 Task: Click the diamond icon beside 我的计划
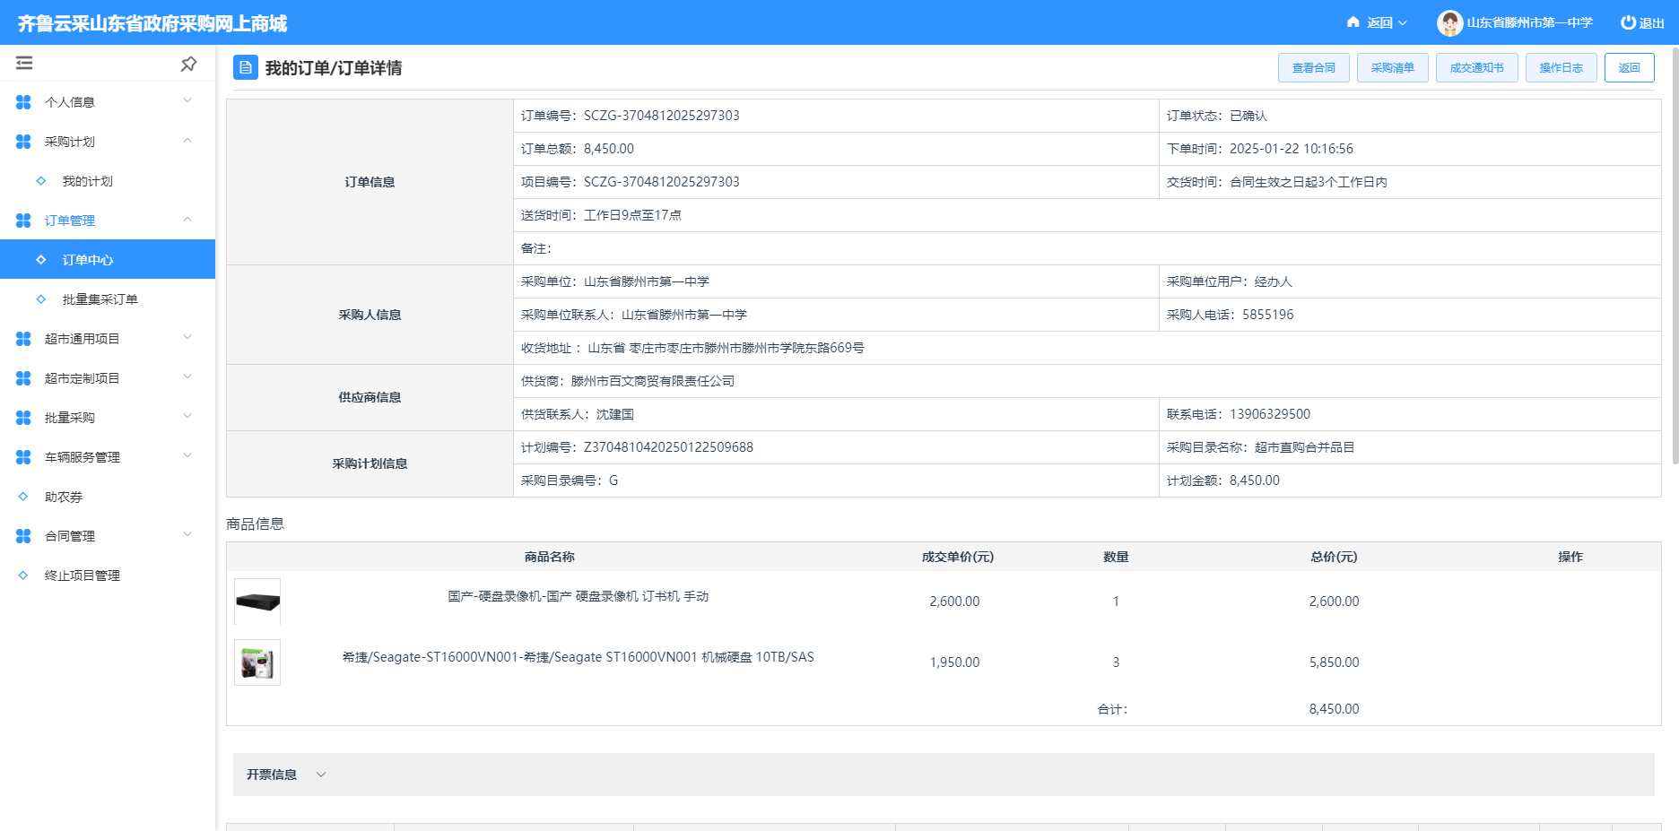(41, 181)
